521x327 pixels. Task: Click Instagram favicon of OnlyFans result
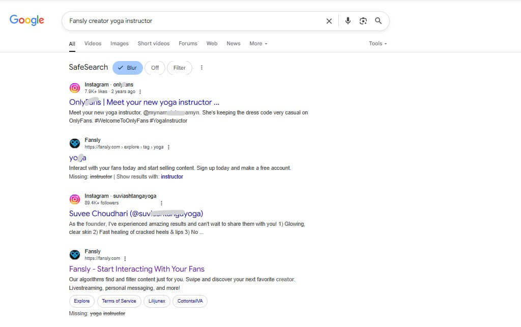click(x=74, y=88)
